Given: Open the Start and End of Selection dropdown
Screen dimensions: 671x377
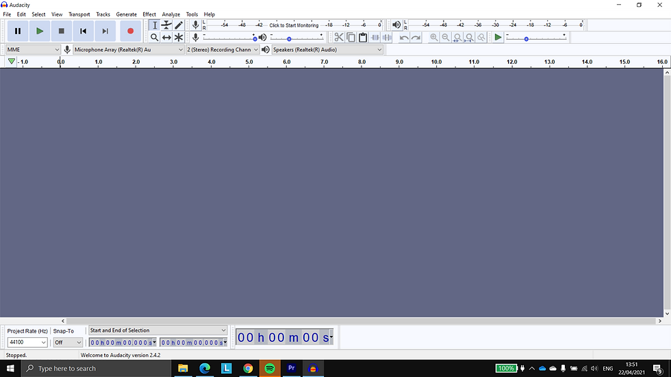Looking at the screenshot, I should coord(157,330).
